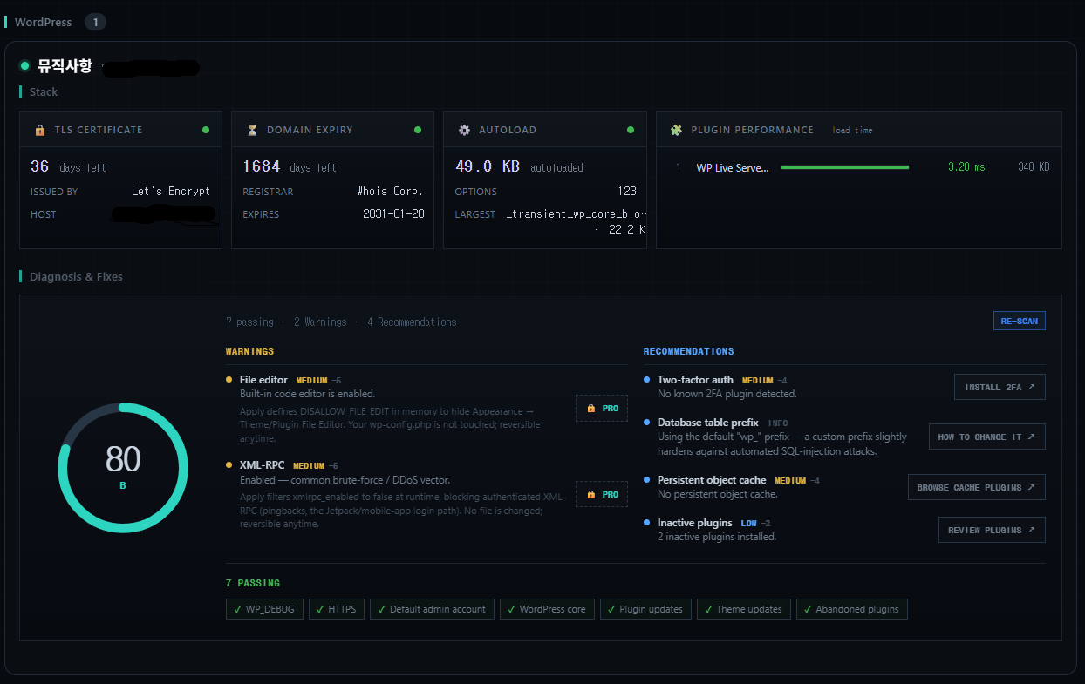
Task: Click the green status dot on TLS Certificate
Action: pos(206,130)
